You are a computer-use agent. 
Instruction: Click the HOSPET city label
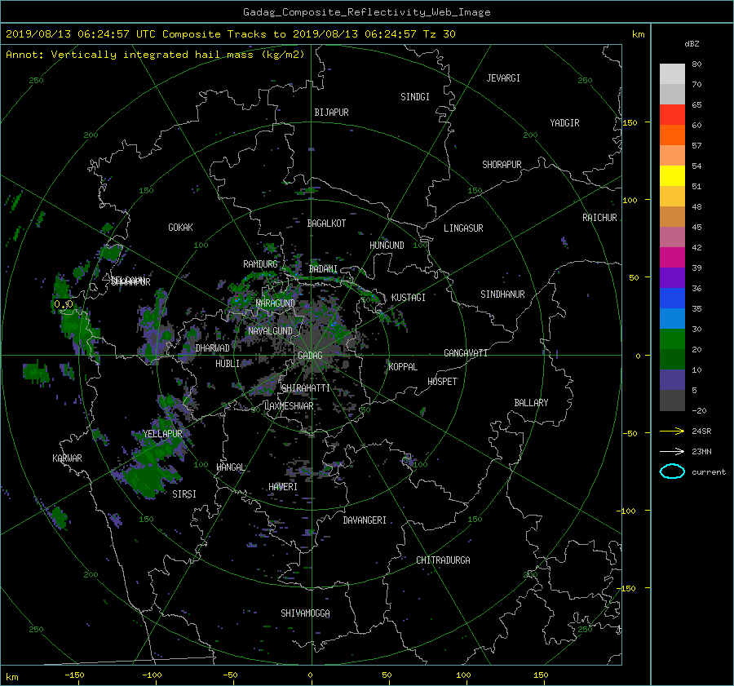(x=442, y=382)
